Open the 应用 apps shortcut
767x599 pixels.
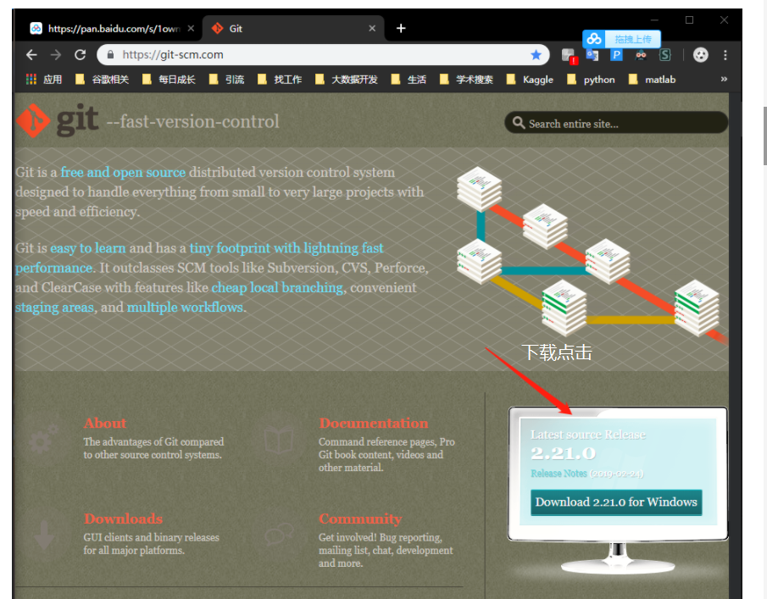point(44,79)
